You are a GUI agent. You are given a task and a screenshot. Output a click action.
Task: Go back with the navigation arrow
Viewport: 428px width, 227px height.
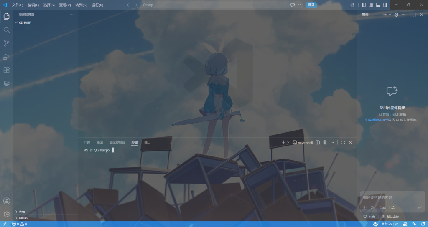click(x=128, y=5)
